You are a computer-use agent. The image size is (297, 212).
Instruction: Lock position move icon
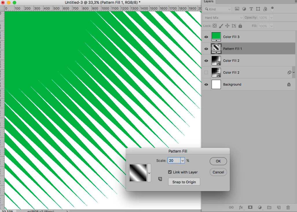pos(227,26)
